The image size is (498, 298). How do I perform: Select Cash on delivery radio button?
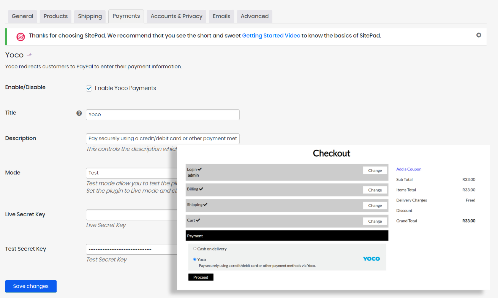tap(195, 249)
